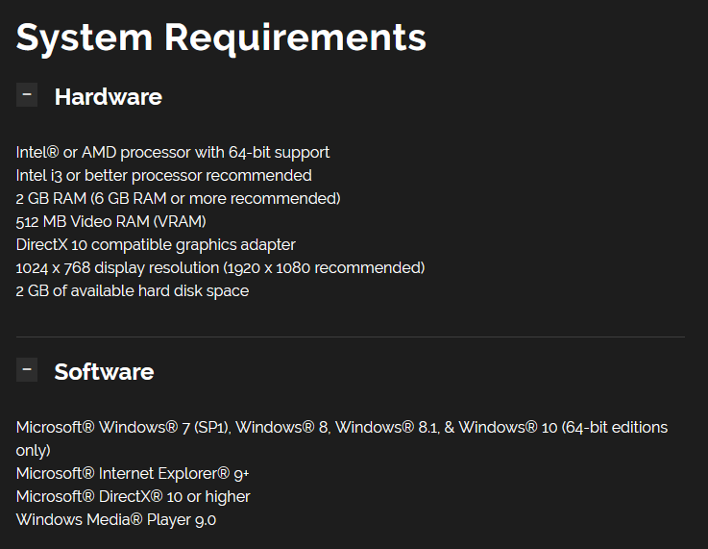Click the System Requirements page title
The image size is (708, 549).
[221, 37]
